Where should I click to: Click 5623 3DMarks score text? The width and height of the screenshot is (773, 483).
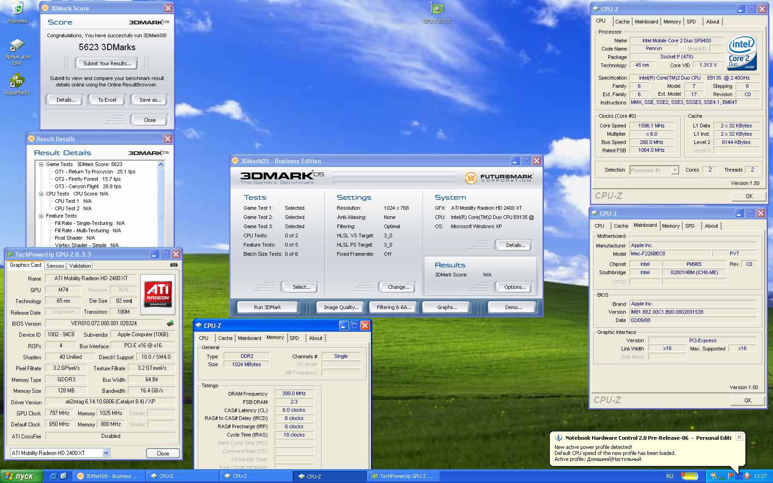coord(107,47)
